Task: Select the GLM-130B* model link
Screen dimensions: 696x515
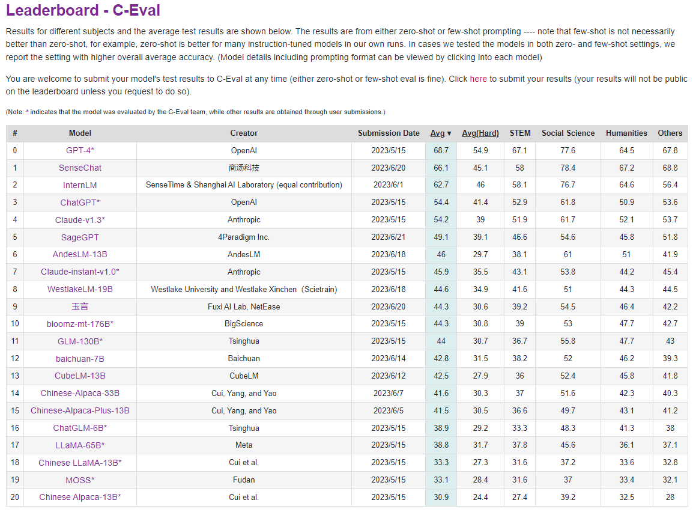Action: click(80, 341)
